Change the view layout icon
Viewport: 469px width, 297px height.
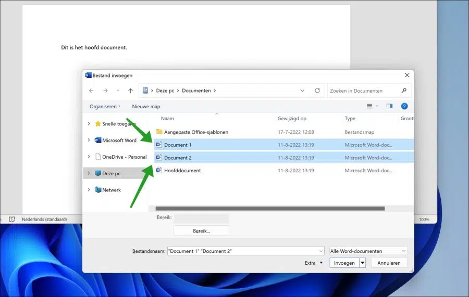pos(369,106)
